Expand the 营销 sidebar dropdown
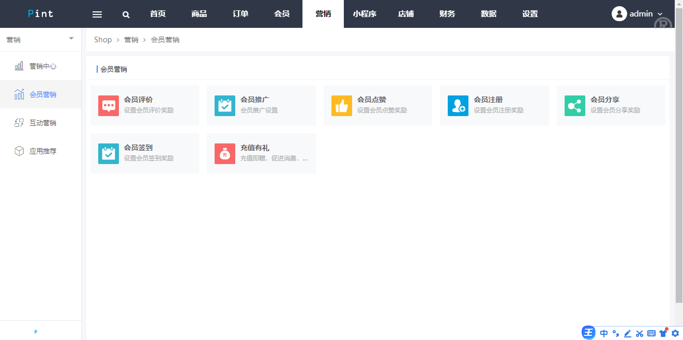Viewport: 683px width, 340px height. pyautogui.click(x=71, y=39)
